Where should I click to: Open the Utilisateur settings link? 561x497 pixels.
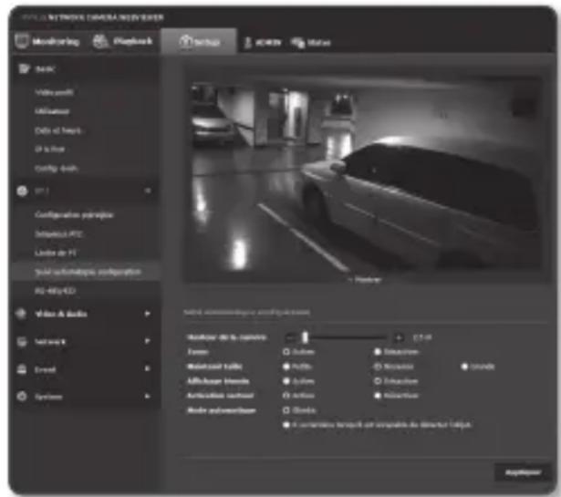(x=54, y=110)
